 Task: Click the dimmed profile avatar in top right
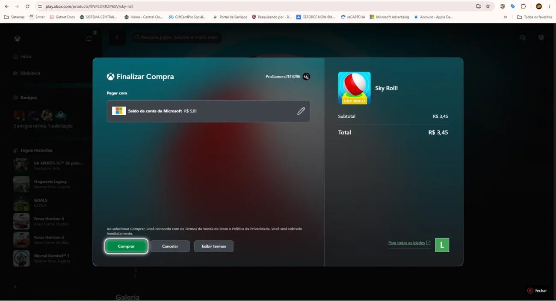[541, 38]
